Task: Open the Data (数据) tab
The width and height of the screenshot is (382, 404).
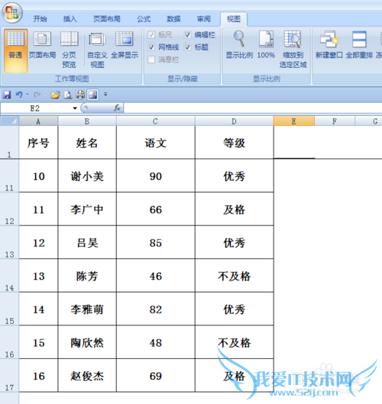Action: pos(173,19)
